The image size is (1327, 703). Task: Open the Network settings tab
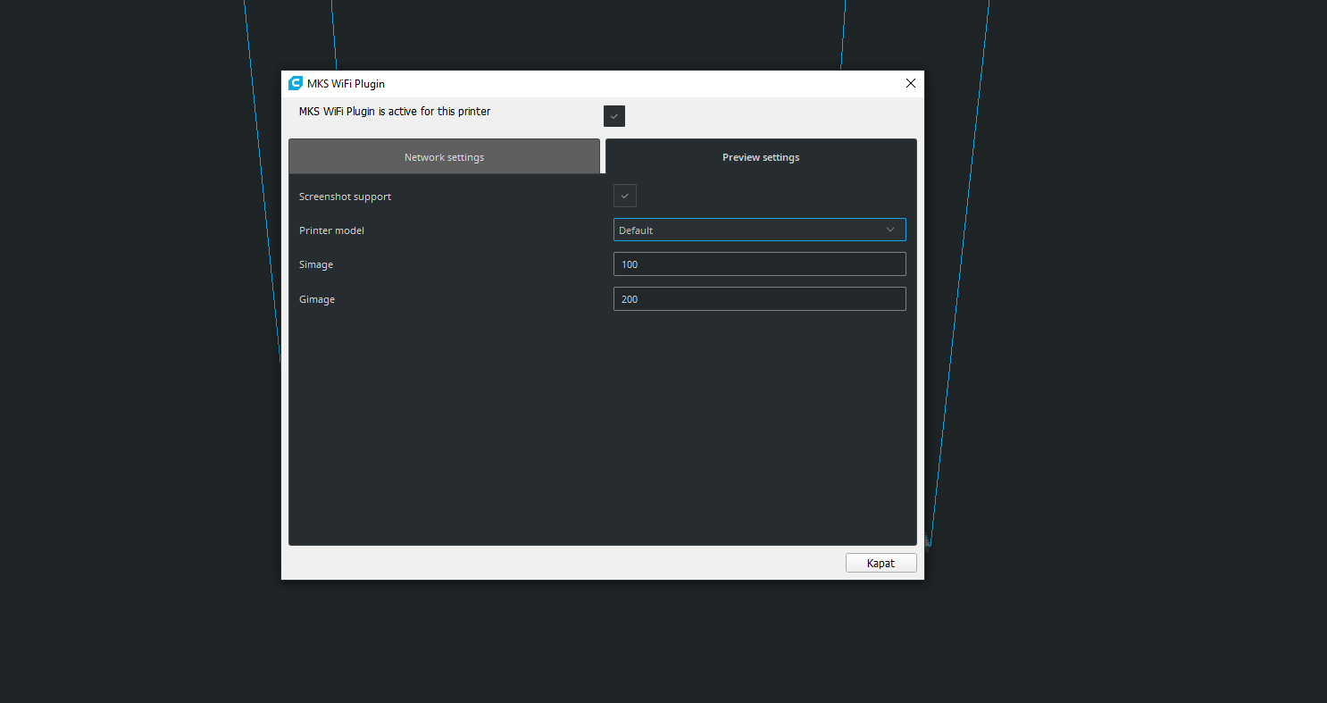pyautogui.click(x=444, y=156)
